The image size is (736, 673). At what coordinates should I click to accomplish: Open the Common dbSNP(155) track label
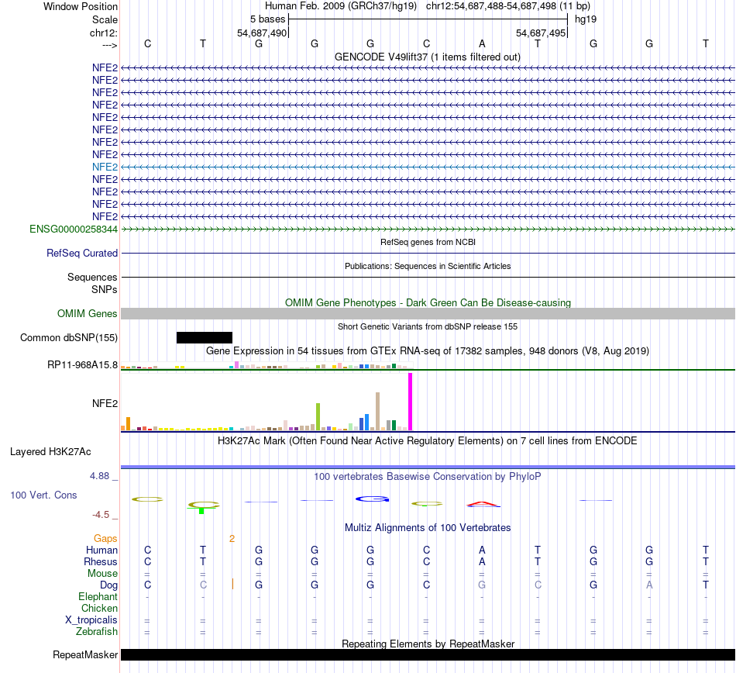tap(68, 337)
